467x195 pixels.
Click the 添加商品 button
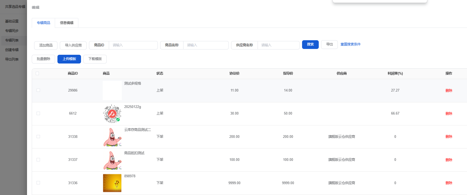click(x=46, y=45)
